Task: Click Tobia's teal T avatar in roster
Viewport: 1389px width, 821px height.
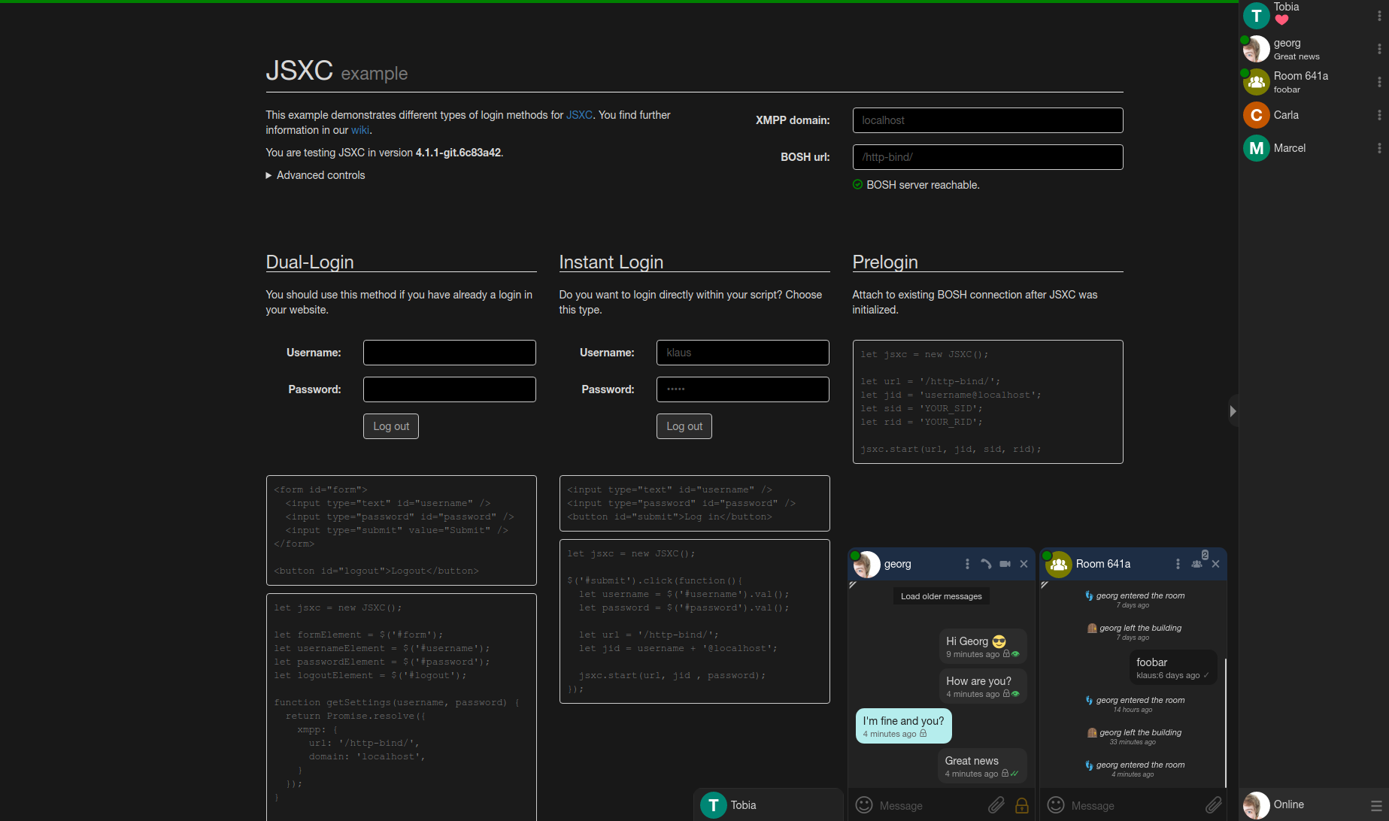Action: click(1256, 16)
